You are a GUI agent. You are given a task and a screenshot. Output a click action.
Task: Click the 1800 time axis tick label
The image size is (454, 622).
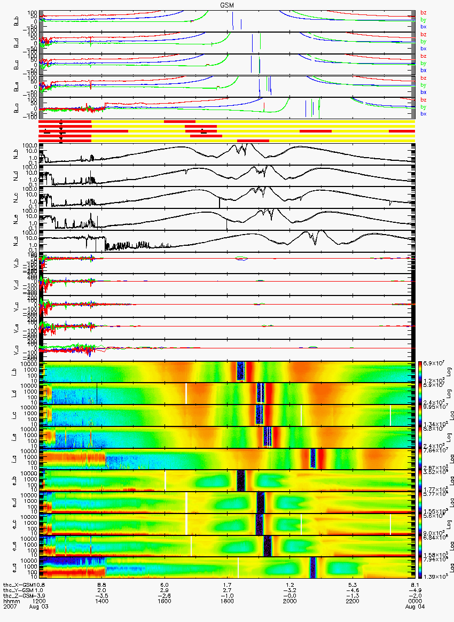pyautogui.click(x=227, y=601)
